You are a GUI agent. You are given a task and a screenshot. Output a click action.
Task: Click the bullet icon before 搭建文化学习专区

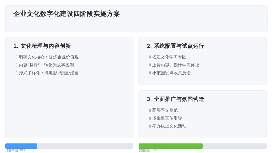(150, 57)
